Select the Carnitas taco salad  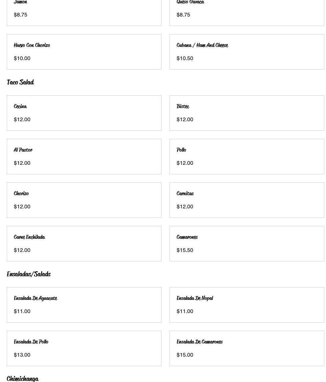click(x=247, y=200)
